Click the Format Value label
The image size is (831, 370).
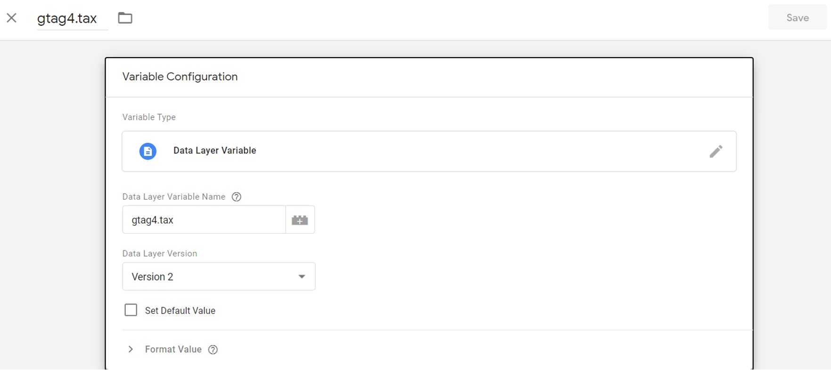[173, 349]
